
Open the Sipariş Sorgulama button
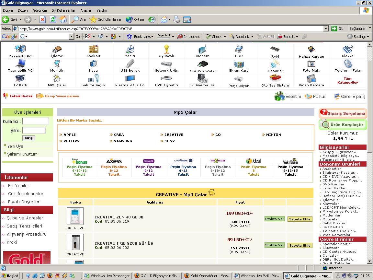[x=343, y=113]
